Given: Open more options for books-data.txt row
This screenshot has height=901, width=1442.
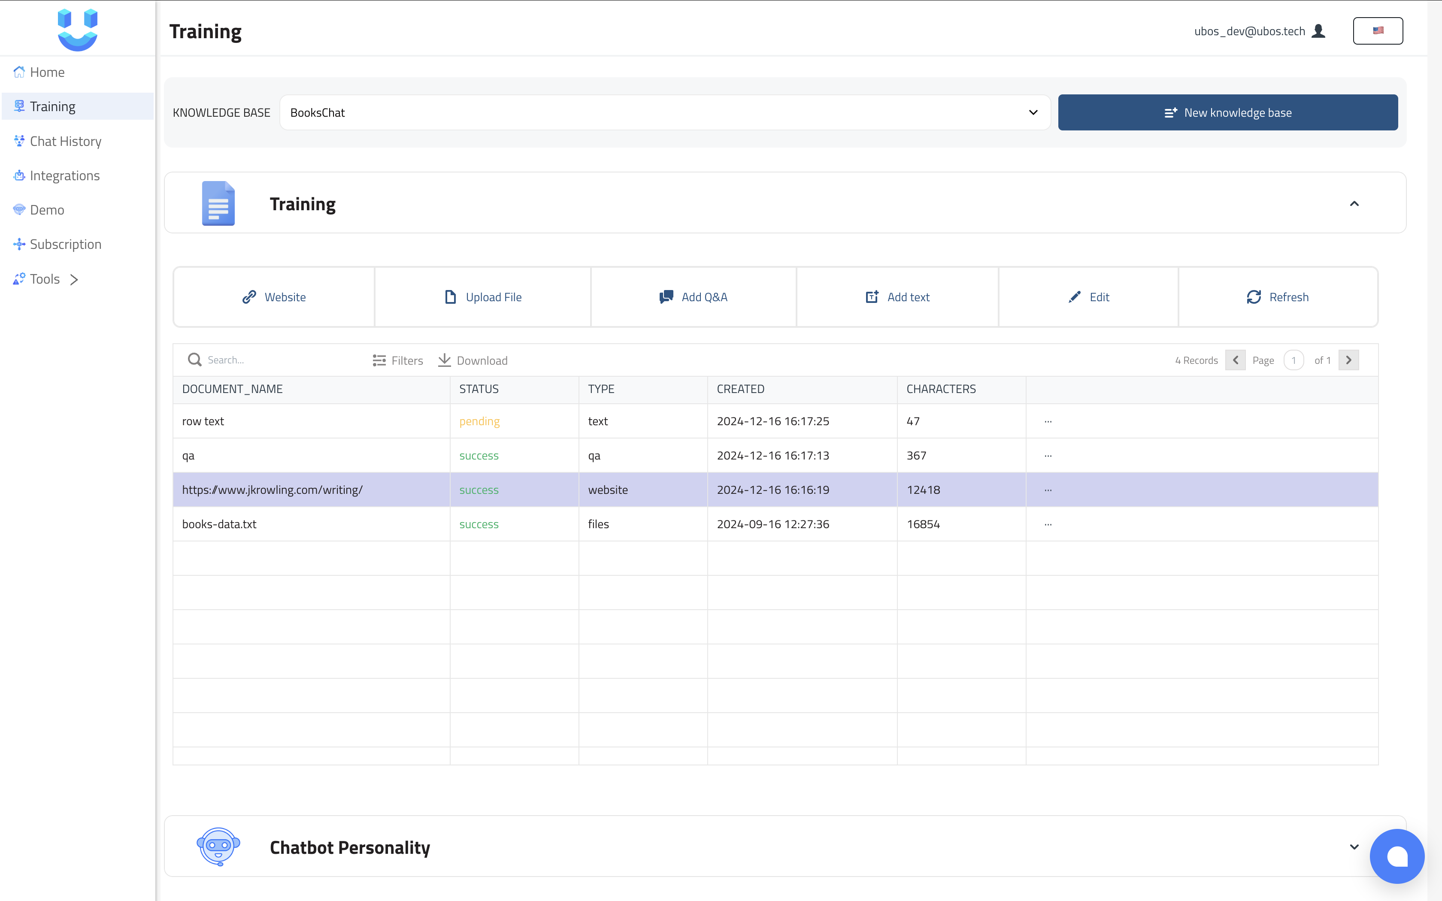Looking at the screenshot, I should (x=1048, y=524).
